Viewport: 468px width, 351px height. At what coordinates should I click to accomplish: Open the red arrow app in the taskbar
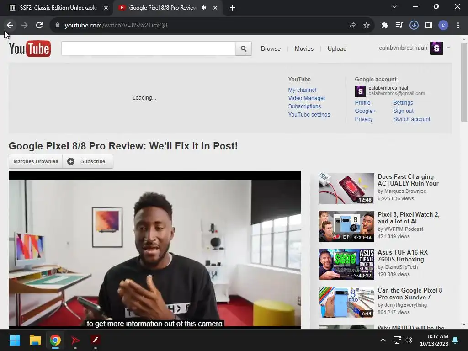(x=75, y=340)
